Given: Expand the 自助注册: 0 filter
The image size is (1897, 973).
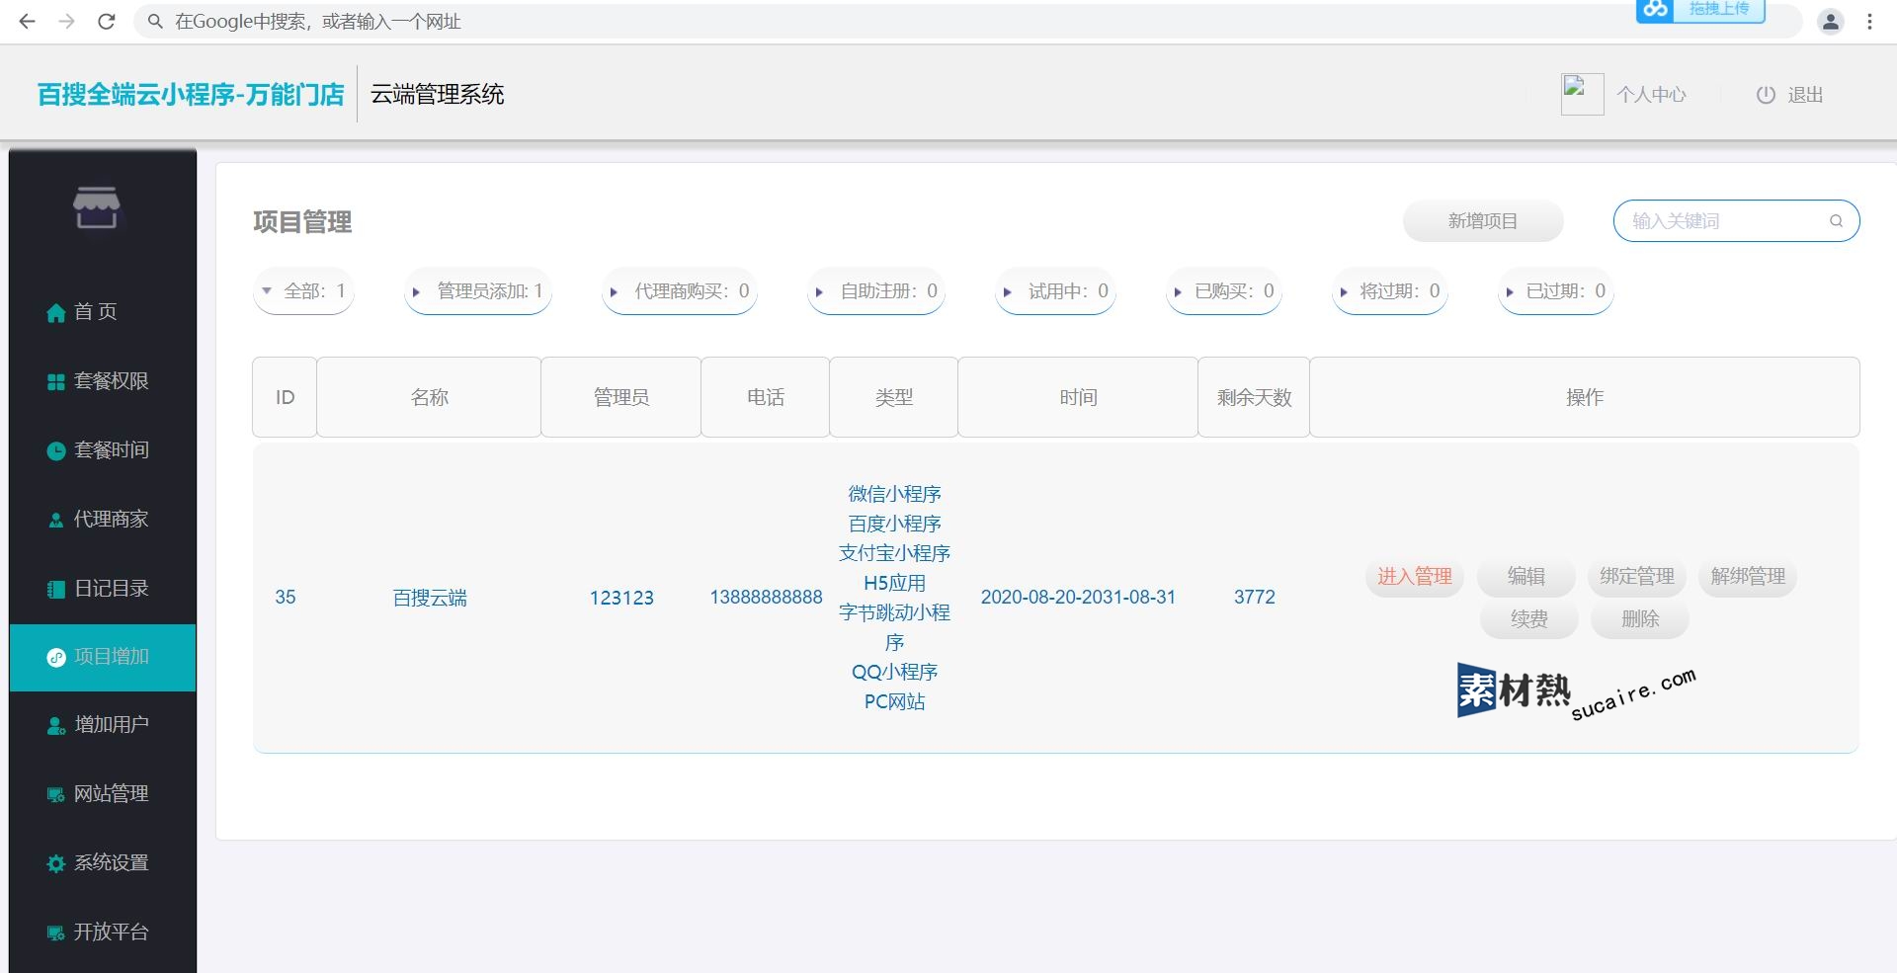Looking at the screenshot, I should (876, 291).
